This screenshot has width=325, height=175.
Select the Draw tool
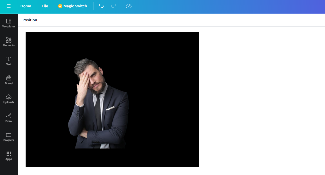[x=9, y=118]
